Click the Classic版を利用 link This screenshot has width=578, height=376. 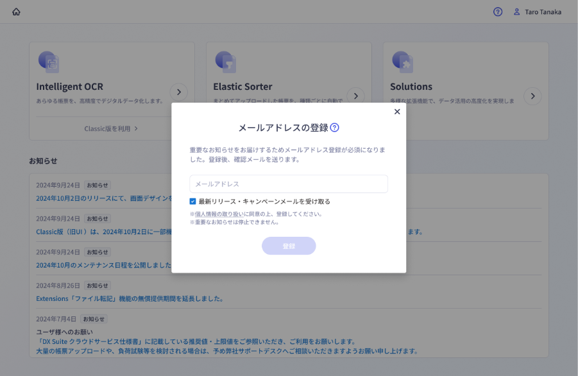(x=111, y=128)
